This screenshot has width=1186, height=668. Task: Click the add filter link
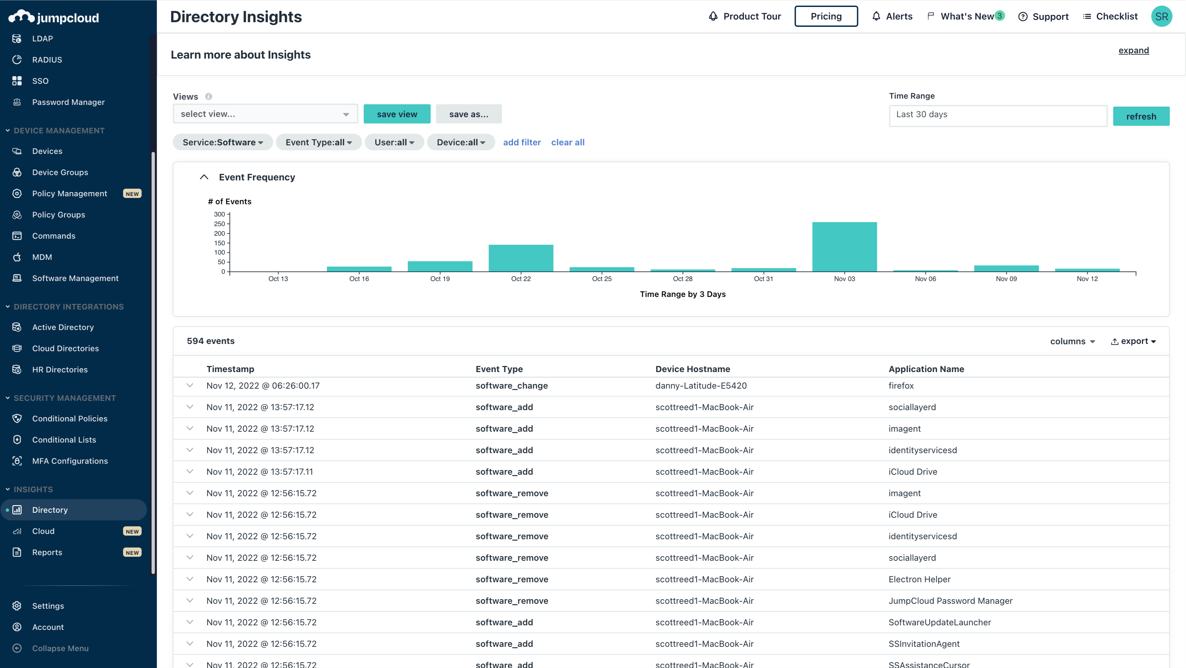point(522,143)
